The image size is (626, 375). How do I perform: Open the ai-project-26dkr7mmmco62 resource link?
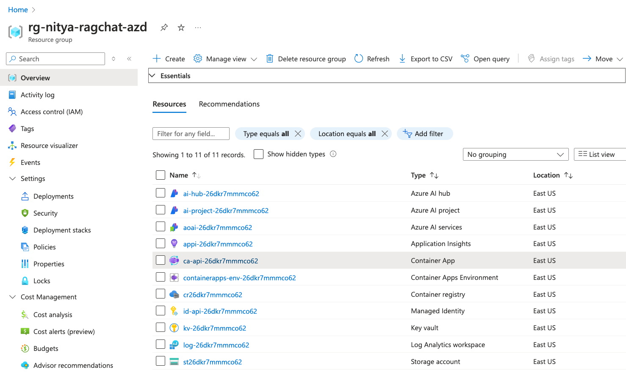pos(226,211)
